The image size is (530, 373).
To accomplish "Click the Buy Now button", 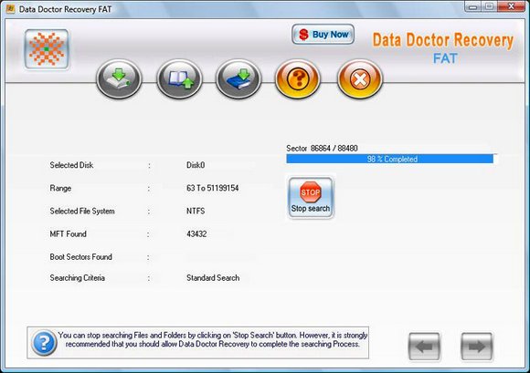I will click(323, 34).
